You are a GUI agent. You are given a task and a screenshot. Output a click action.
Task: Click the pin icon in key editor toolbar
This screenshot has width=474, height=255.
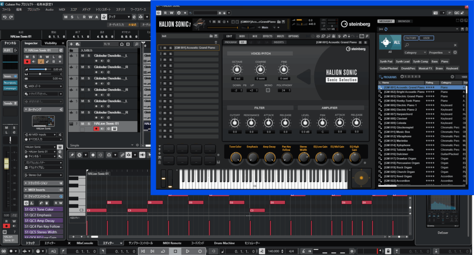point(72,155)
